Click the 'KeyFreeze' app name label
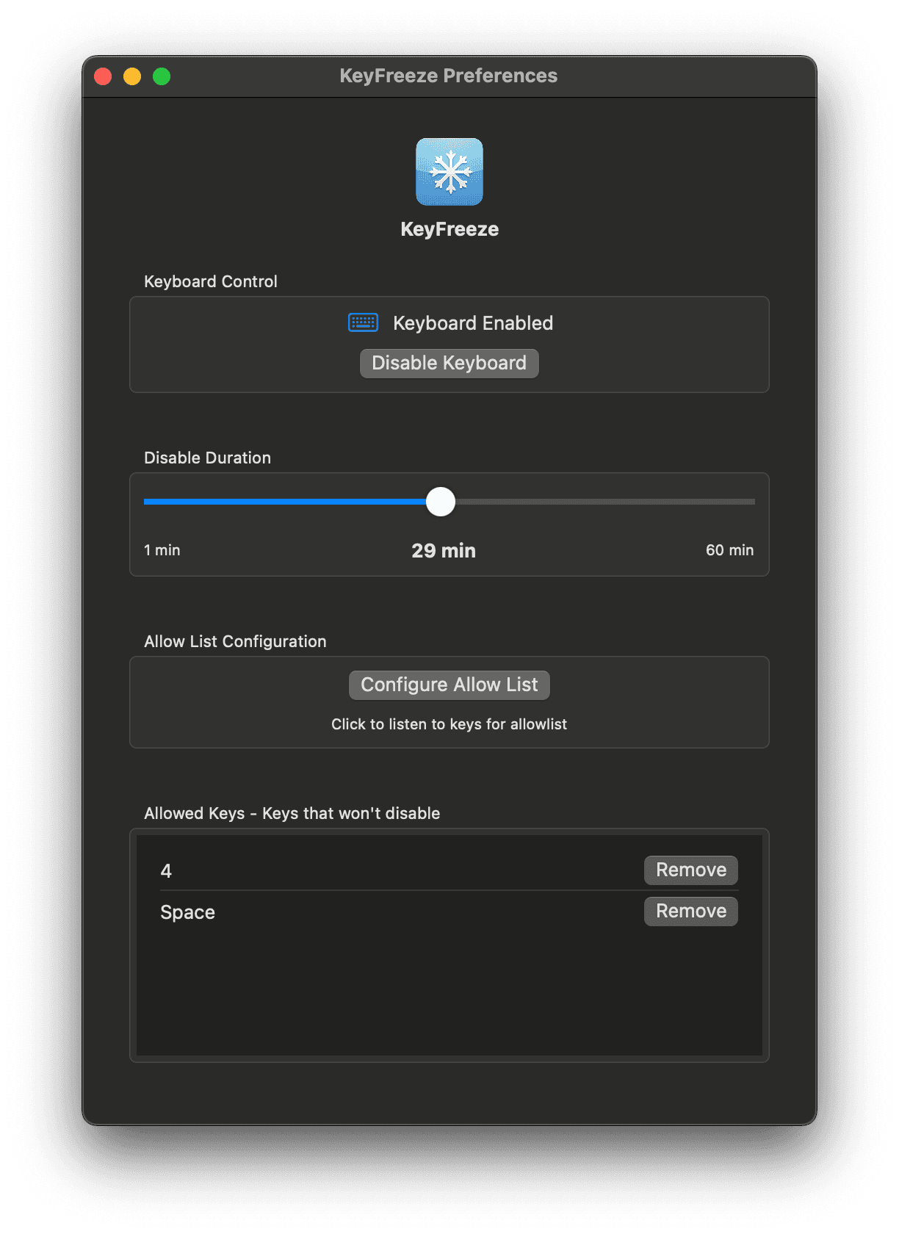The width and height of the screenshot is (899, 1234). (450, 229)
